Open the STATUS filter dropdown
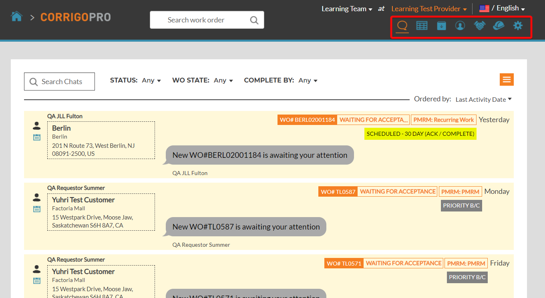The width and height of the screenshot is (545, 298). pyautogui.click(x=151, y=80)
